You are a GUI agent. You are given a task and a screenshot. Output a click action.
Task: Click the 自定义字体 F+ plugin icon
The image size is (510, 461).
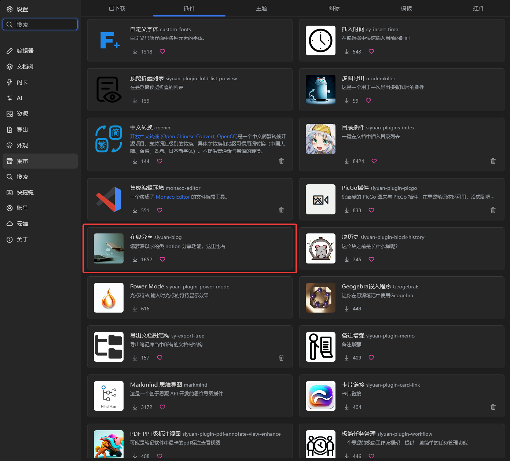pyautogui.click(x=109, y=40)
